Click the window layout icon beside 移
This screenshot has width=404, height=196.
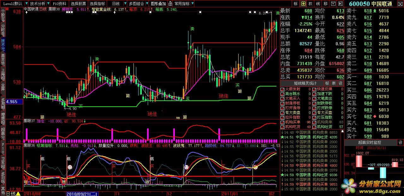coord(334,4)
